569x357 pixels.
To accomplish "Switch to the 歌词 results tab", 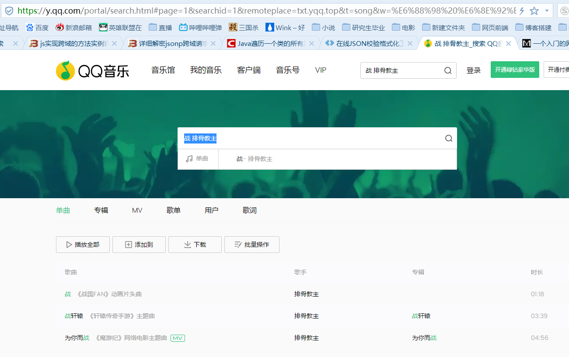I will (250, 210).
